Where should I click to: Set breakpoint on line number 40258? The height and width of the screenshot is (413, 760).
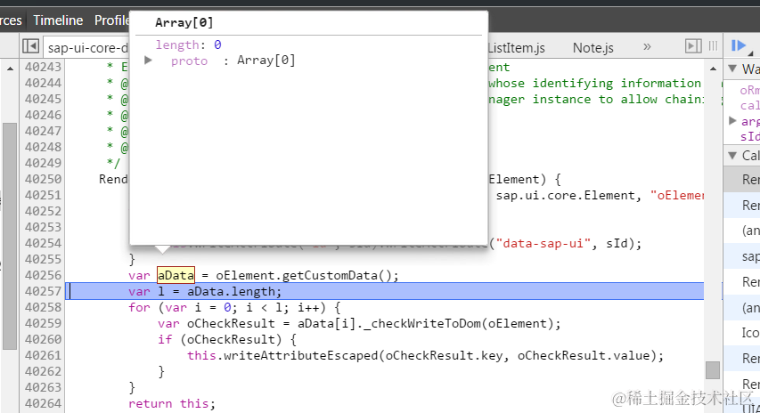(x=43, y=307)
